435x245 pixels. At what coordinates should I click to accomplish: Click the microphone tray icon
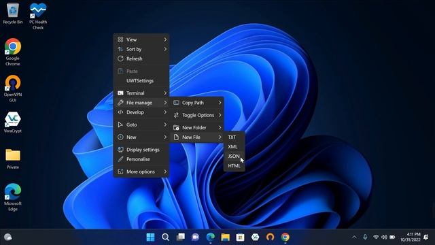click(365, 237)
